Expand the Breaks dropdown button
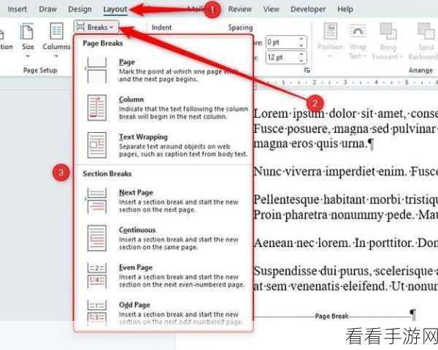 (x=96, y=27)
